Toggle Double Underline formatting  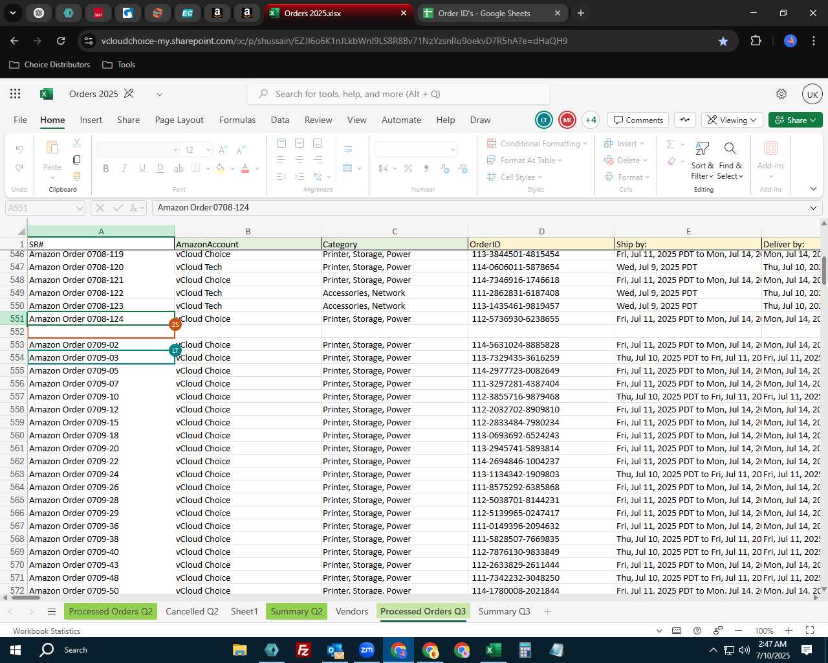[x=160, y=168]
